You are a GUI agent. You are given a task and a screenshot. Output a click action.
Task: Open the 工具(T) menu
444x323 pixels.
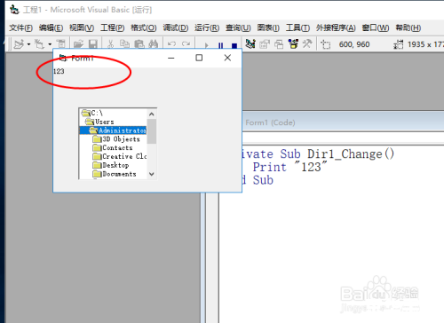(297, 28)
